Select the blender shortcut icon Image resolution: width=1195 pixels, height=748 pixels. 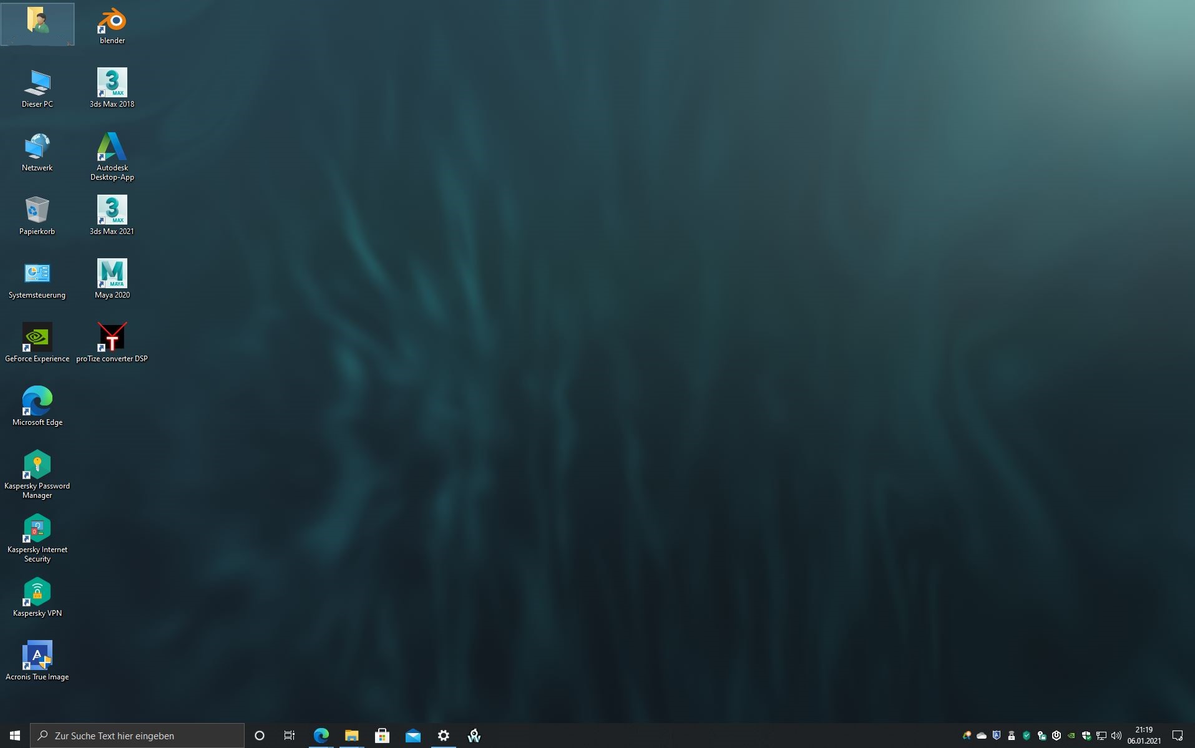tap(112, 26)
